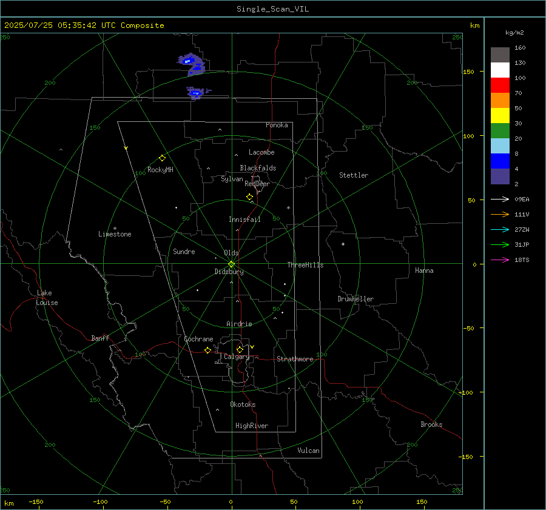This screenshot has width=546, height=510.
Task: Click the orange 111V arrow icon
Action: coord(500,215)
